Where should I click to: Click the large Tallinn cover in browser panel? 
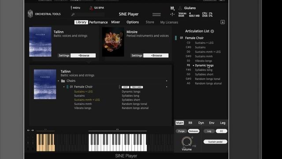click(x=45, y=84)
